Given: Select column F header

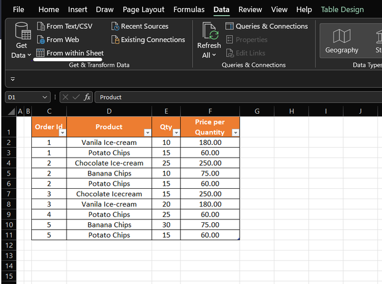Looking at the screenshot, I should point(210,111).
